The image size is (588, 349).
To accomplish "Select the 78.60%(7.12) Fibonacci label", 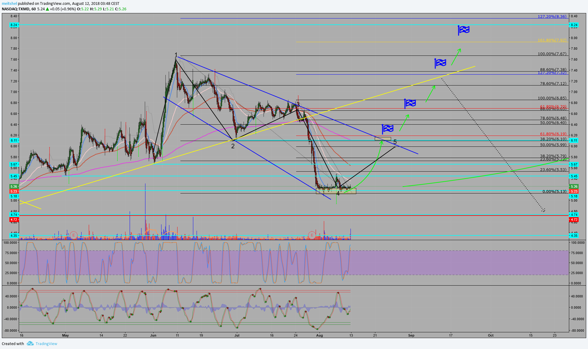I will pos(553,83).
